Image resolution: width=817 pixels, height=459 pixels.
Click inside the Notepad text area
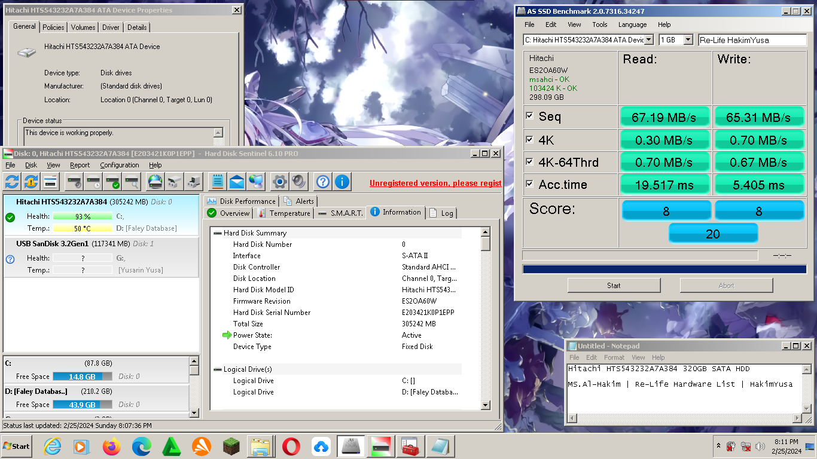click(x=684, y=388)
